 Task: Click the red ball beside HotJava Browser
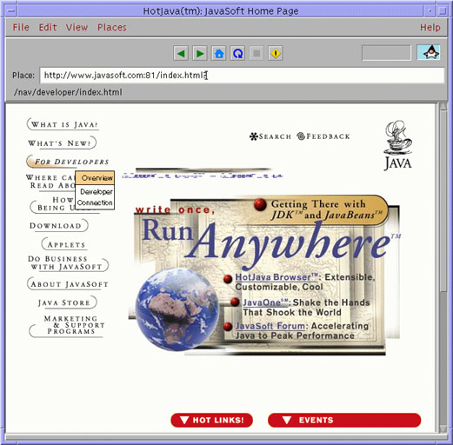click(x=228, y=279)
